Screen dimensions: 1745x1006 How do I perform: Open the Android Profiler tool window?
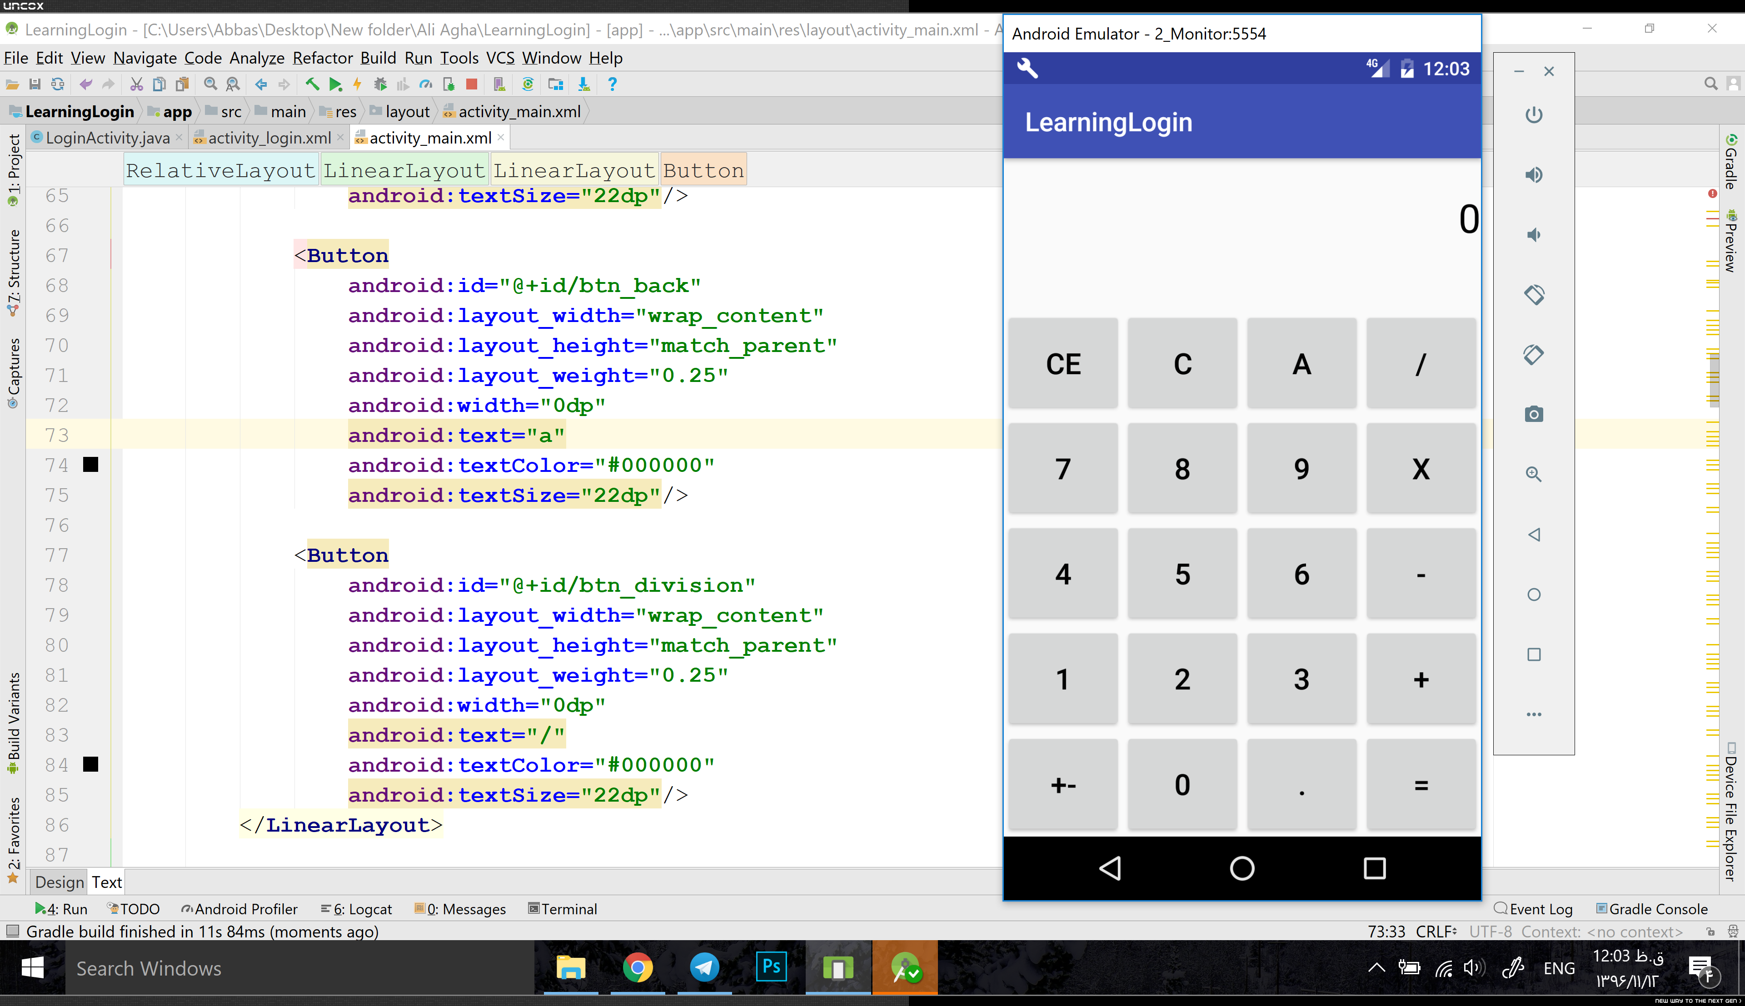tap(239, 909)
